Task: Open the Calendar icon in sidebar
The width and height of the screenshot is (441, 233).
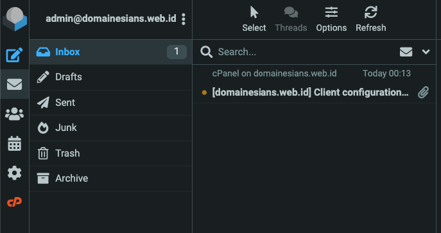Action: point(14,144)
